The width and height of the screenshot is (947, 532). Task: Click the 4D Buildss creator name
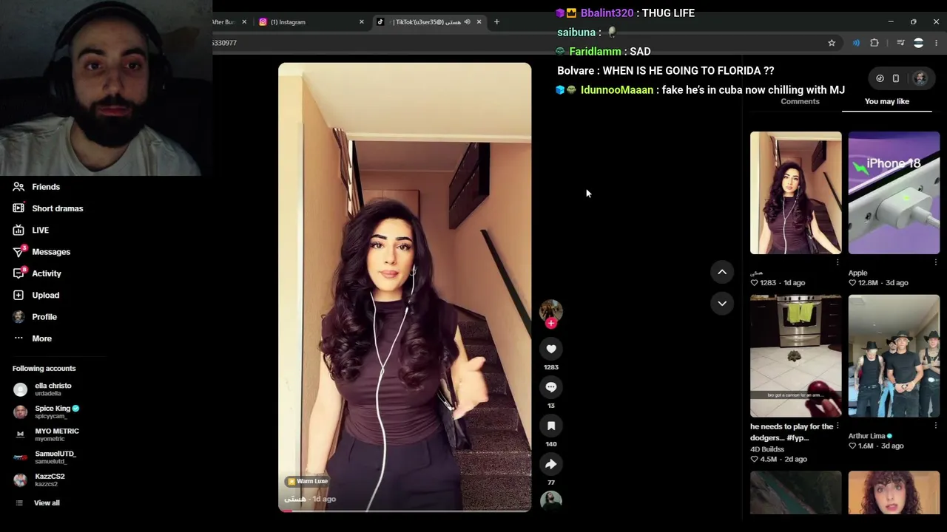click(x=767, y=449)
